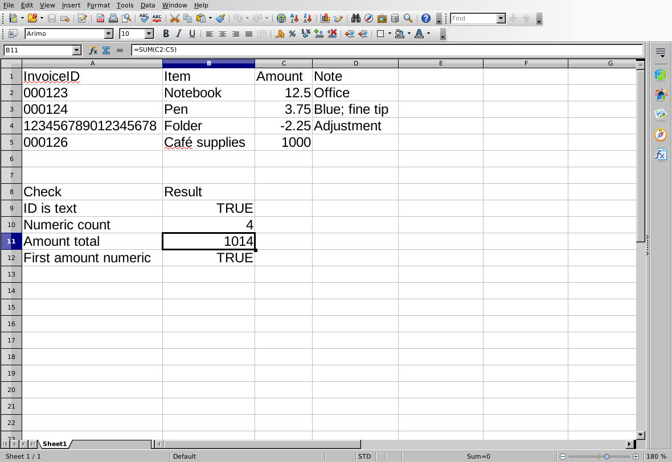Open the Paste options dropdown arrow
Viewport: 672px width, 462px height.
(210, 18)
